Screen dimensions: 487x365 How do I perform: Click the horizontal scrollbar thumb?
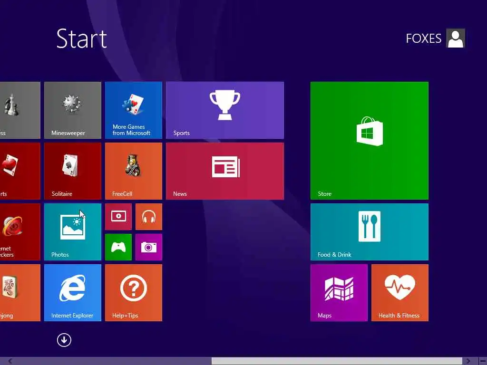click(337, 361)
